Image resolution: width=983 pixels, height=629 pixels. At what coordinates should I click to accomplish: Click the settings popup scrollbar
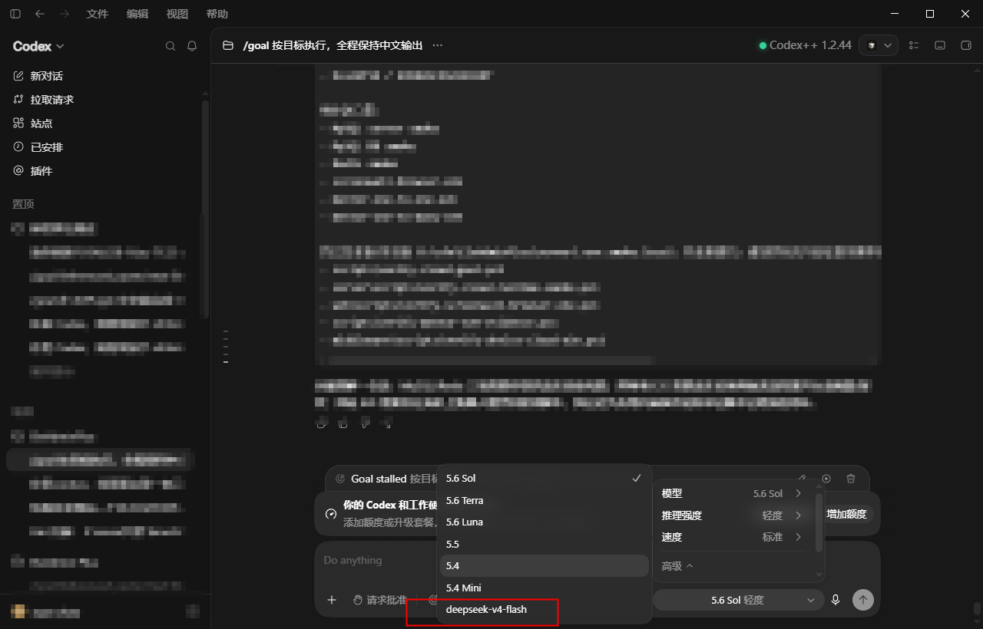click(819, 523)
